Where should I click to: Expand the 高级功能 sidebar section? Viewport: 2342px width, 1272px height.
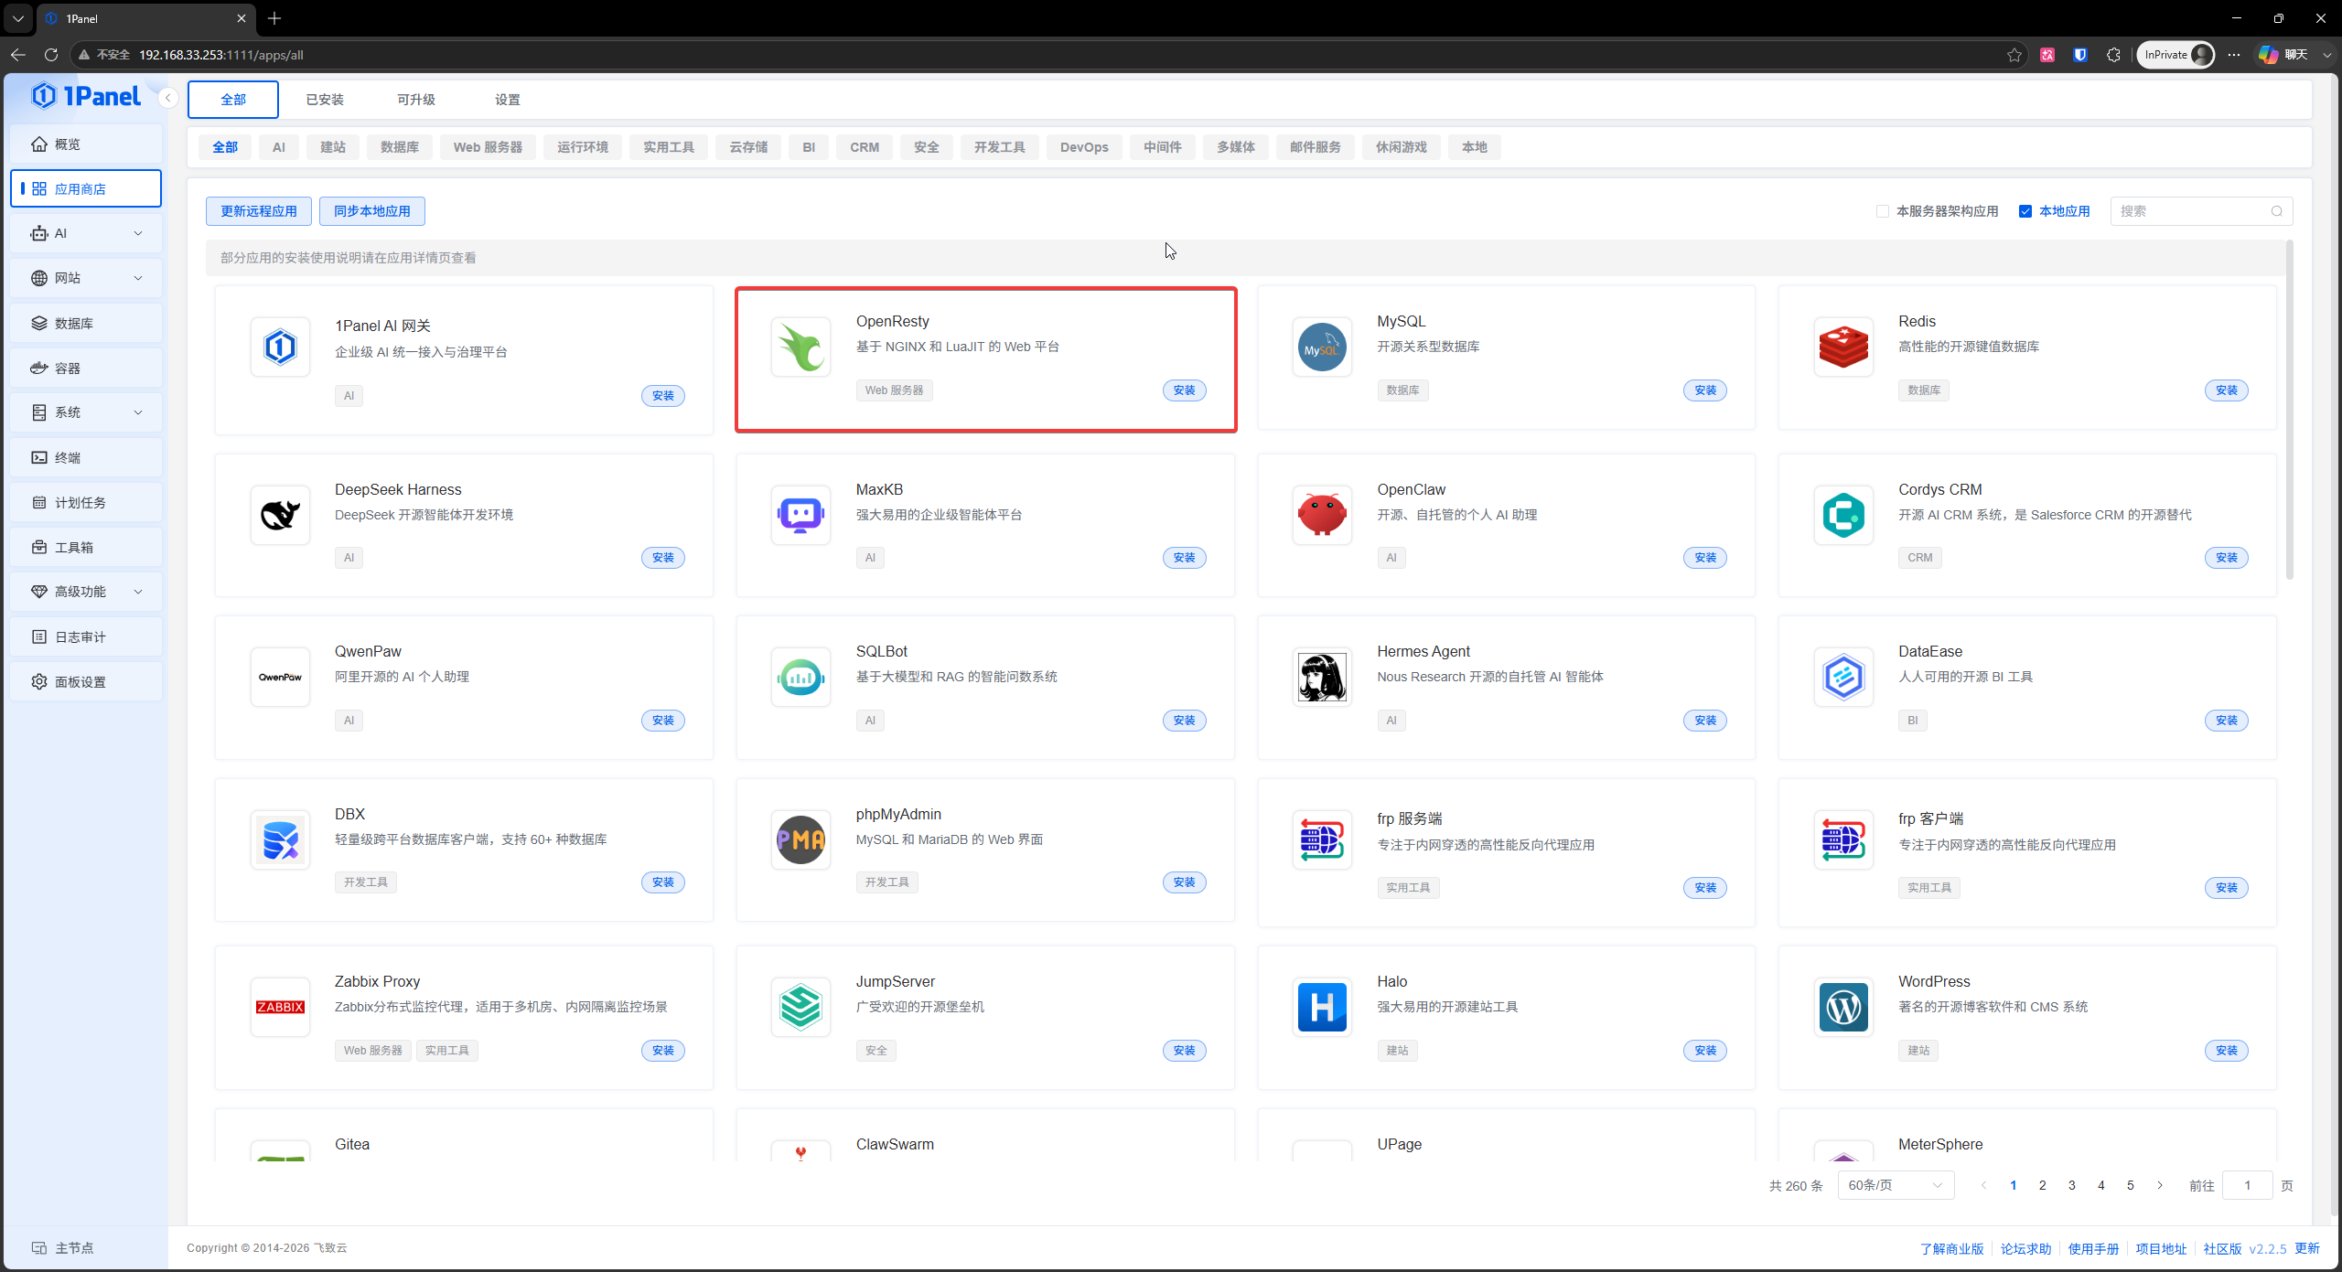[x=86, y=592]
